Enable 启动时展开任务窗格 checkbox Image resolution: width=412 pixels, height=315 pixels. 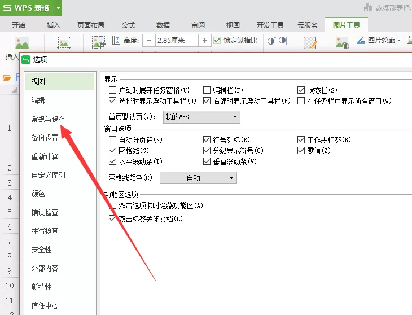tap(112, 90)
